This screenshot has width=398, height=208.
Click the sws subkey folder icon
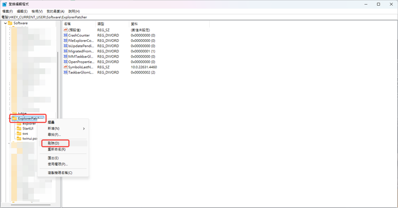(x=19, y=134)
